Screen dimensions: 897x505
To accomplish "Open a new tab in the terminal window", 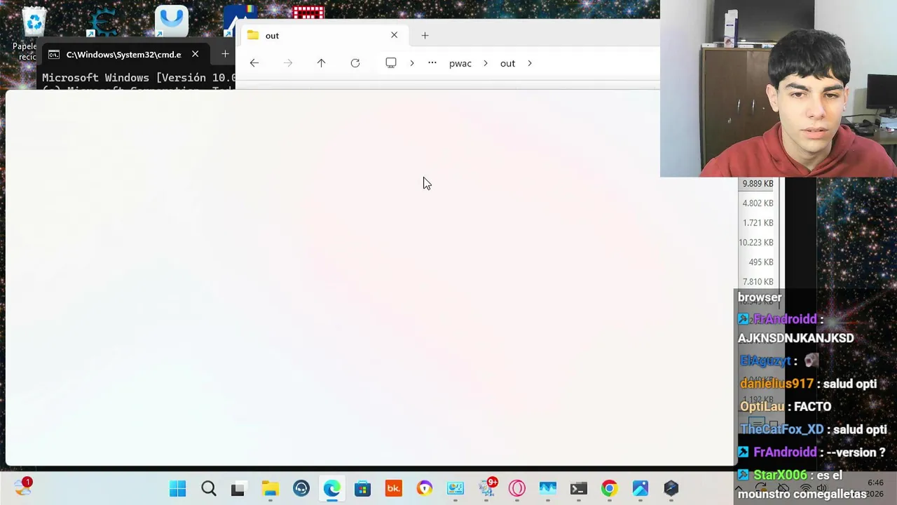I will (x=225, y=54).
